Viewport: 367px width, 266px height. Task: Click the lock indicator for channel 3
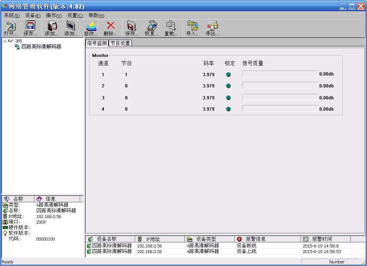tap(228, 98)
